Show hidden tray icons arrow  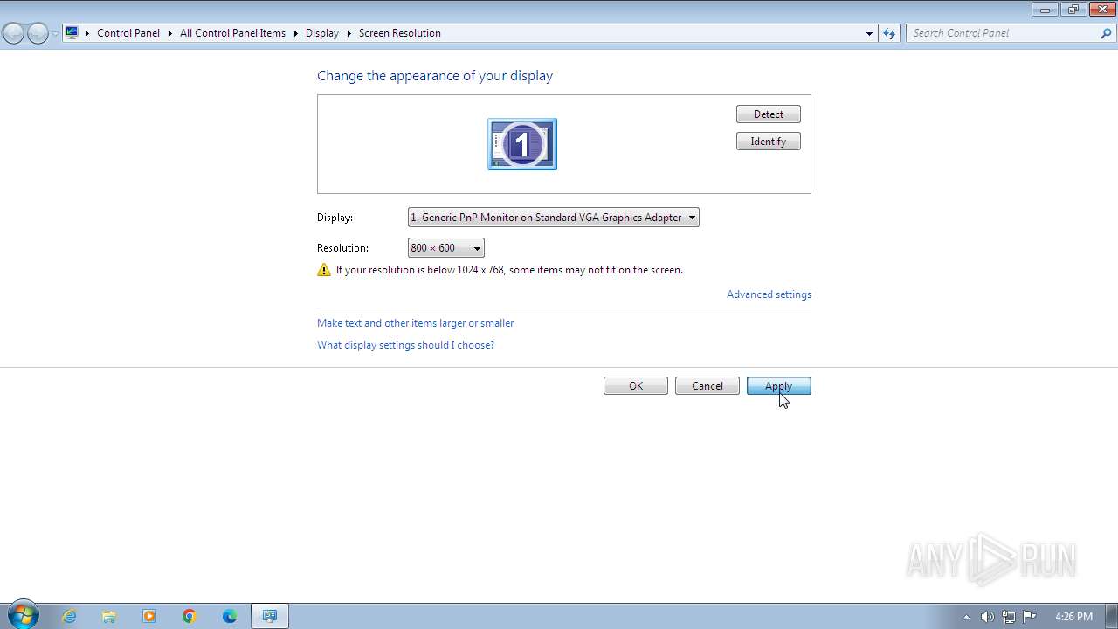966,617
